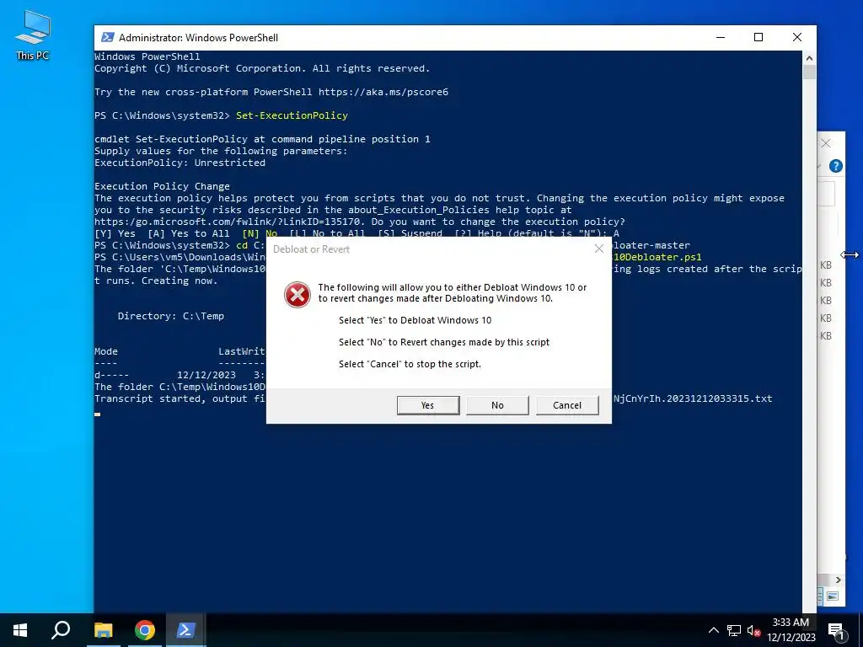Click 'Directory: C:\Temp' output line
This screenshot has height=647, width=863.
coord(170,317)
